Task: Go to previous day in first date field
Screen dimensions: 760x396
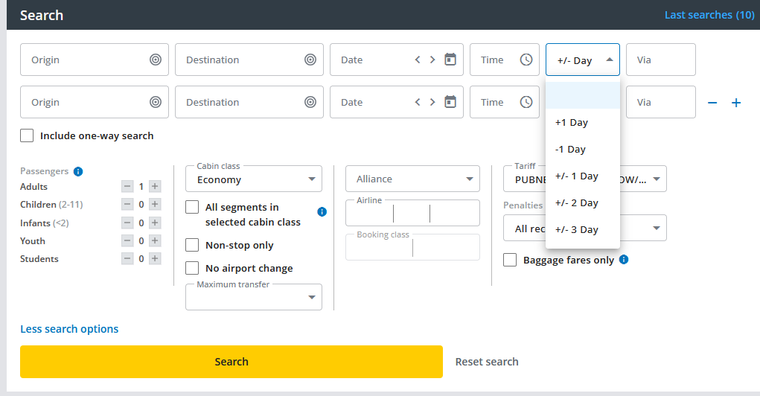Action: tap(418, 60)
